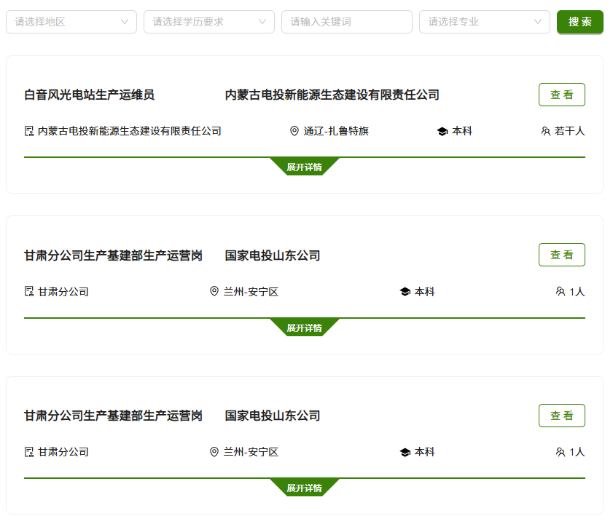This screenshot has height=524, width=613.
Task: Click location pin icon beside 通辽-扎鲁特旗
Action: click(x=294, y=131)
